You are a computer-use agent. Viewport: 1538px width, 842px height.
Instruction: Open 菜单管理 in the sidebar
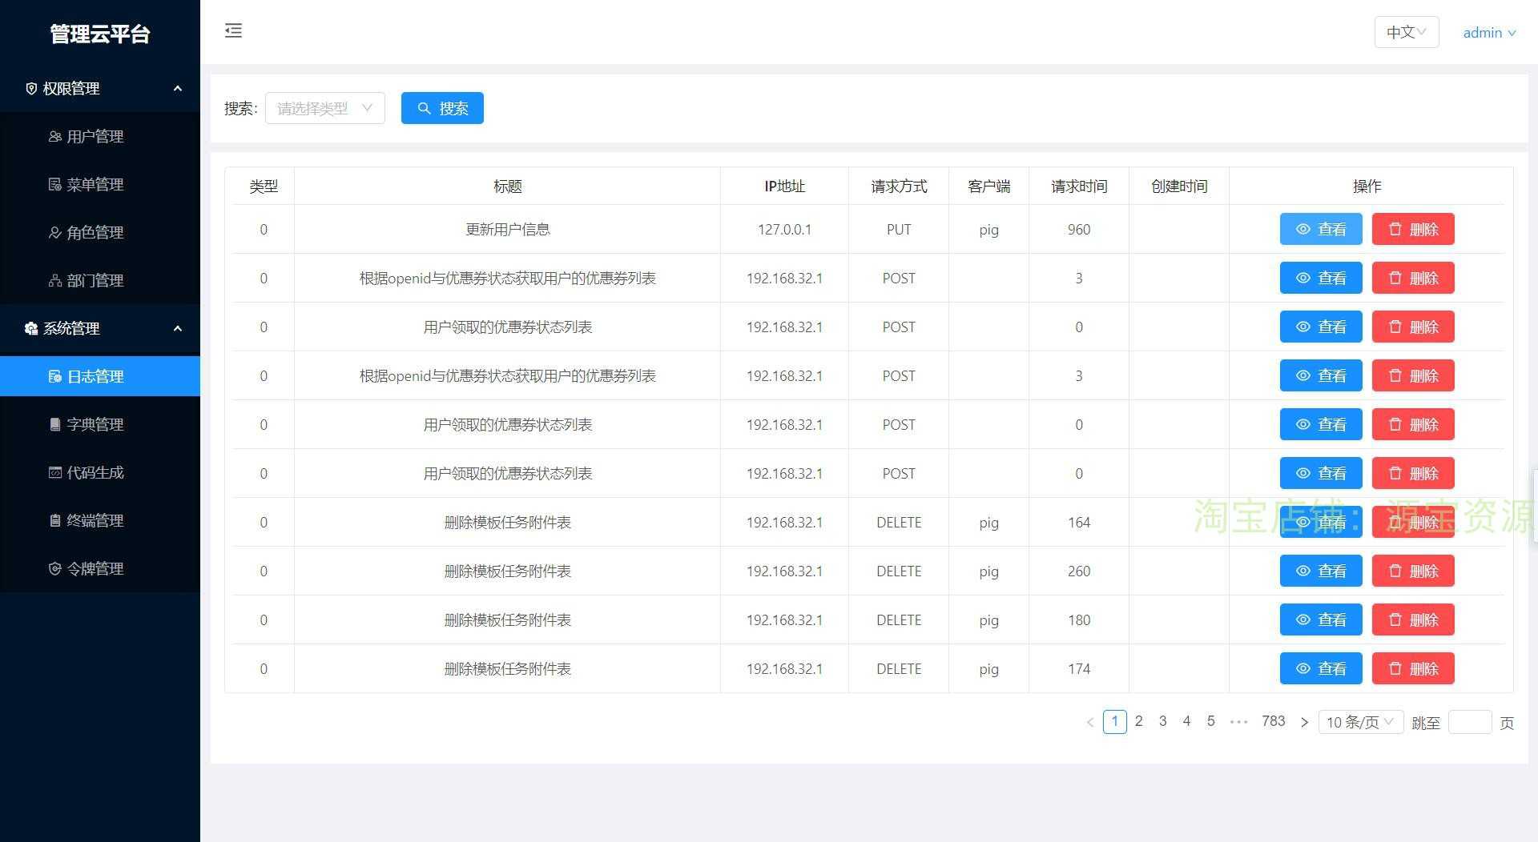coord(100,184)
